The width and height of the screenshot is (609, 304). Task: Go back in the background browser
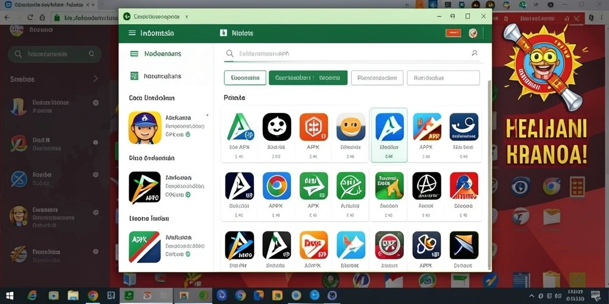[x=7, y=17]
